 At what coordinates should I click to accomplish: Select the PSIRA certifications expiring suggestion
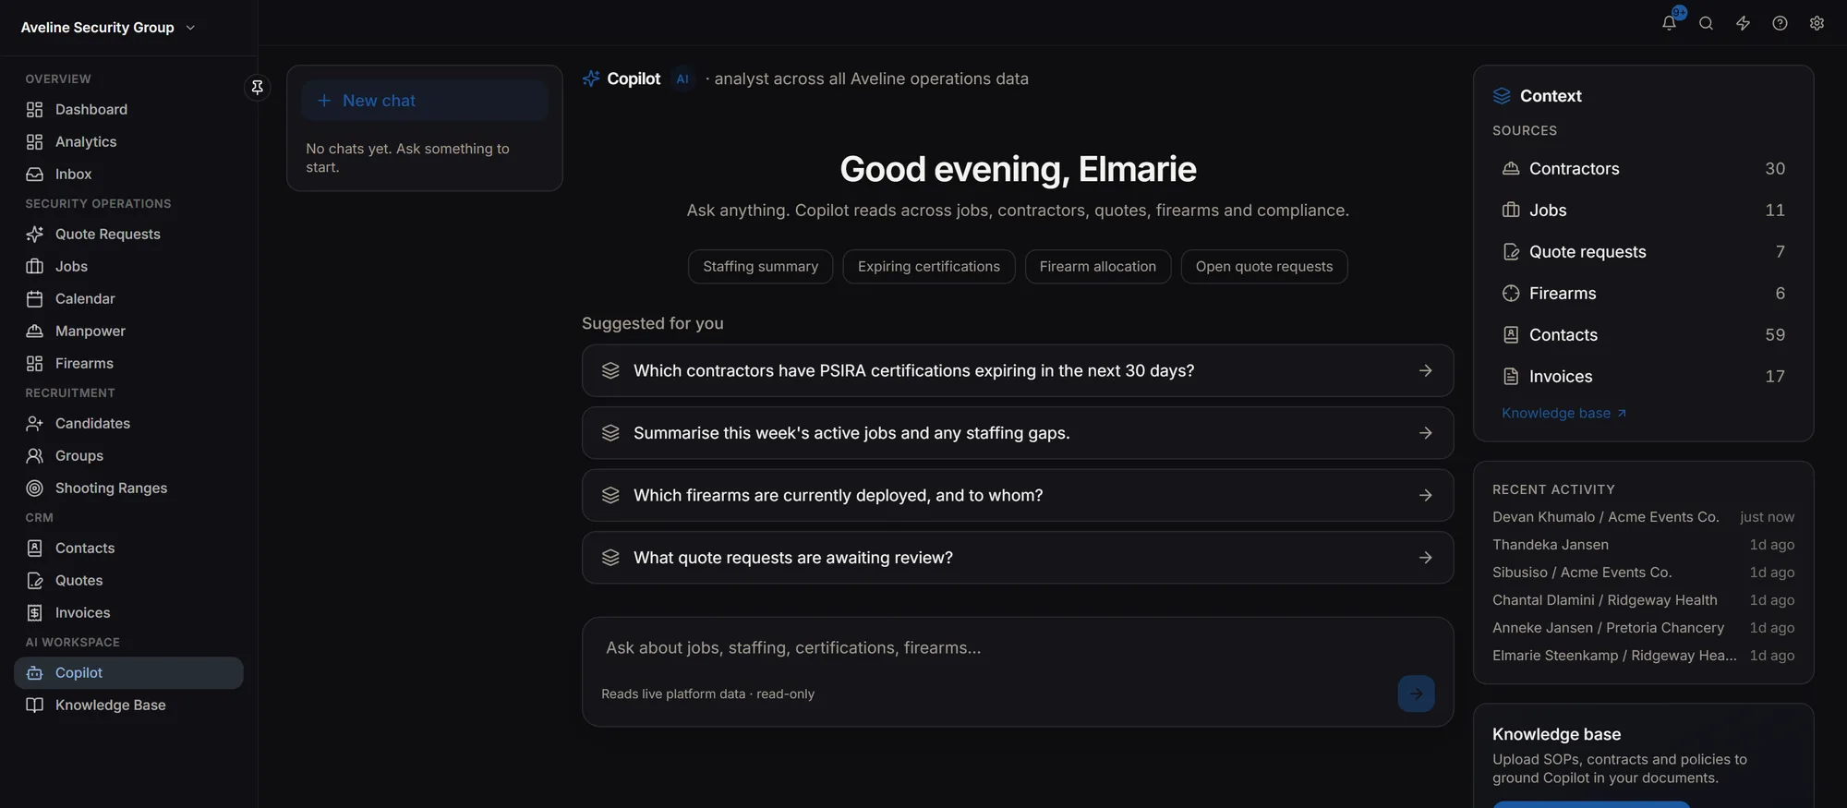click(x=1018, y=370)
